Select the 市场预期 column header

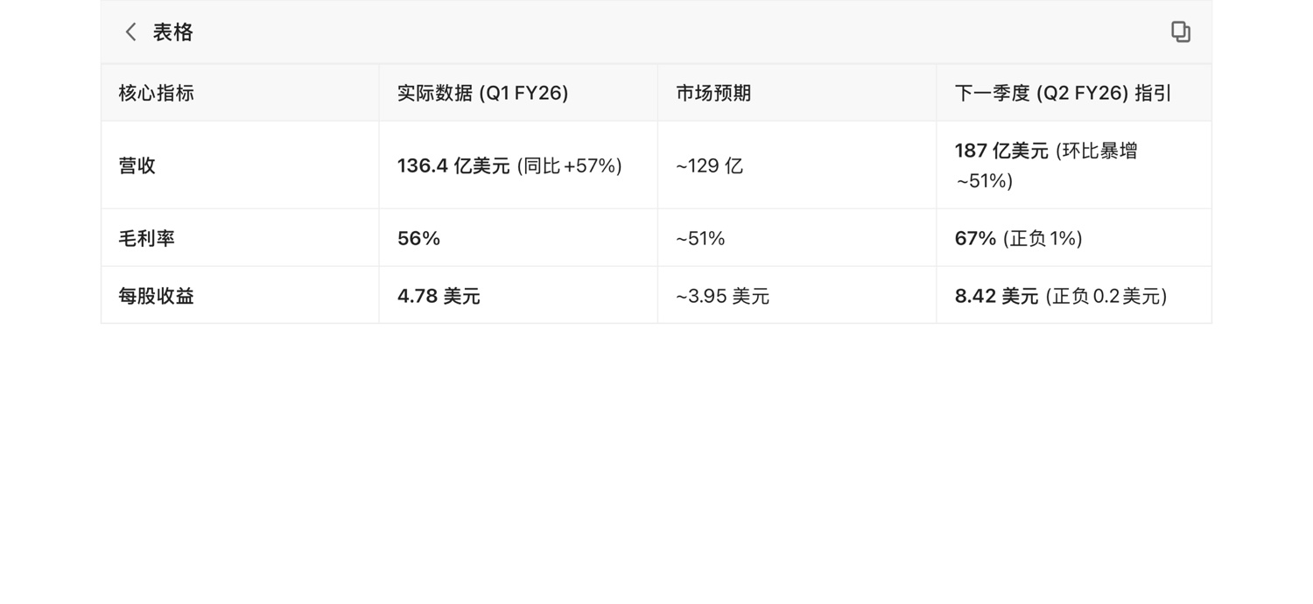click(x=713, y=93)
